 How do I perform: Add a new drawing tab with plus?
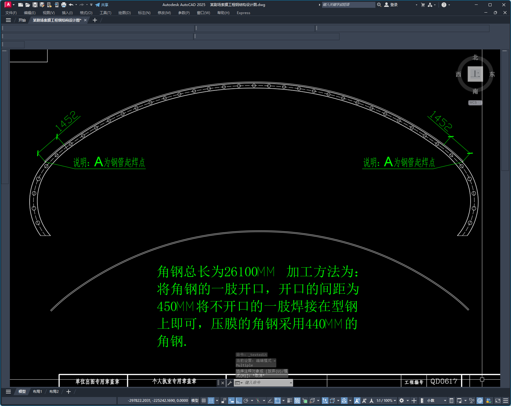(x=95, y=20)
